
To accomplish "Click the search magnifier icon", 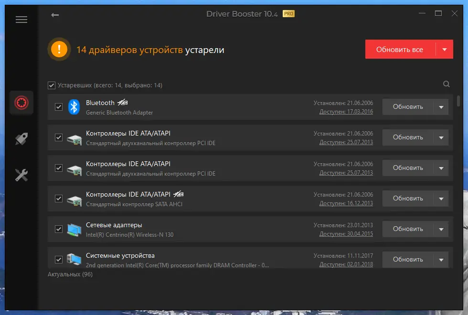I will 446,84.
